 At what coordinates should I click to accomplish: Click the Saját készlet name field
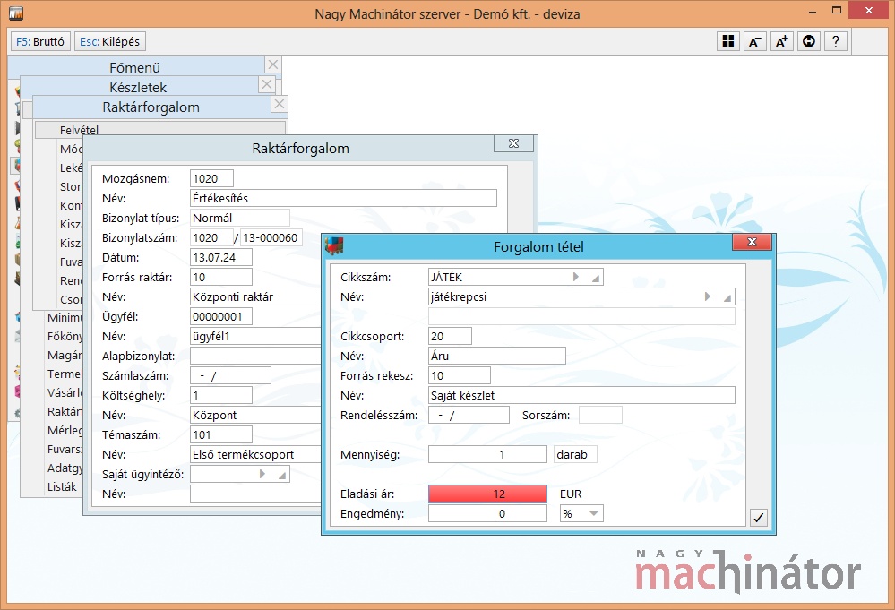point(581,395)
